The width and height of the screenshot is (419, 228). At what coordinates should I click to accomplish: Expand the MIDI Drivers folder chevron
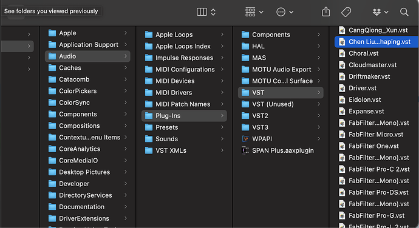222,93
